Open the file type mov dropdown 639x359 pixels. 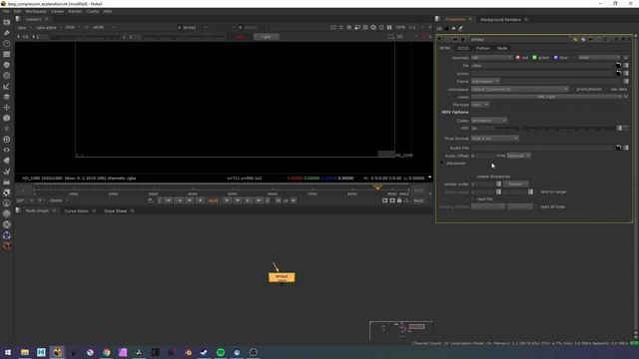(480, 105)
